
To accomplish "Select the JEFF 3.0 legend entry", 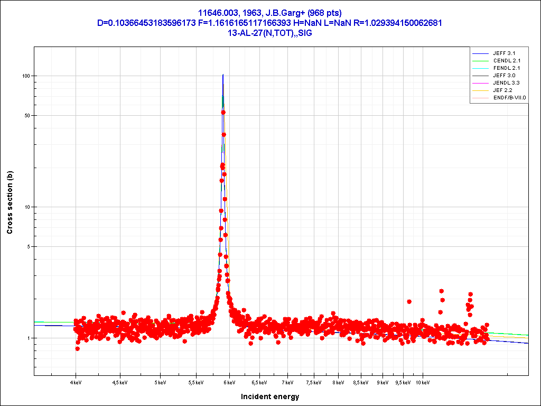I will pyautogui.click(x=503, y=76).
